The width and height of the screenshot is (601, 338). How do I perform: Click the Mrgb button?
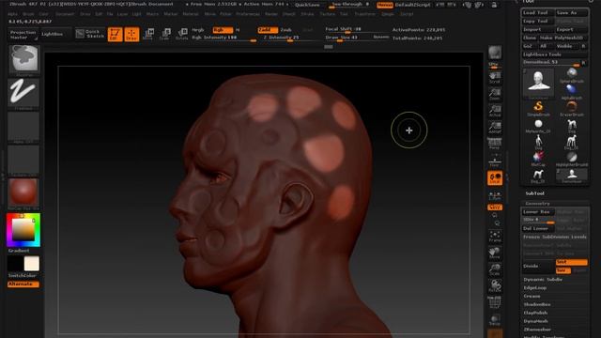click(x=198, y=30)
